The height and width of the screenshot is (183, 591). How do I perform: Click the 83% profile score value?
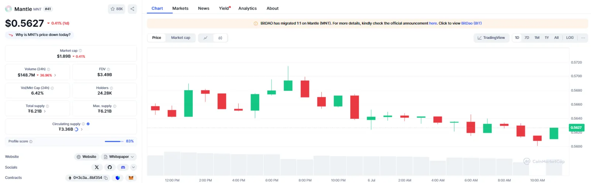[x=130, y=141]
